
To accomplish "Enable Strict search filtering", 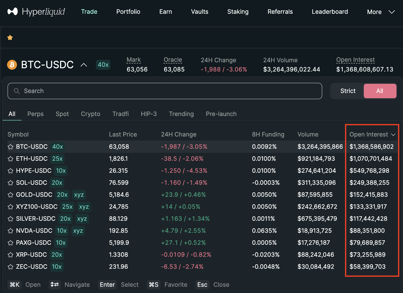I will pos(347,91).
